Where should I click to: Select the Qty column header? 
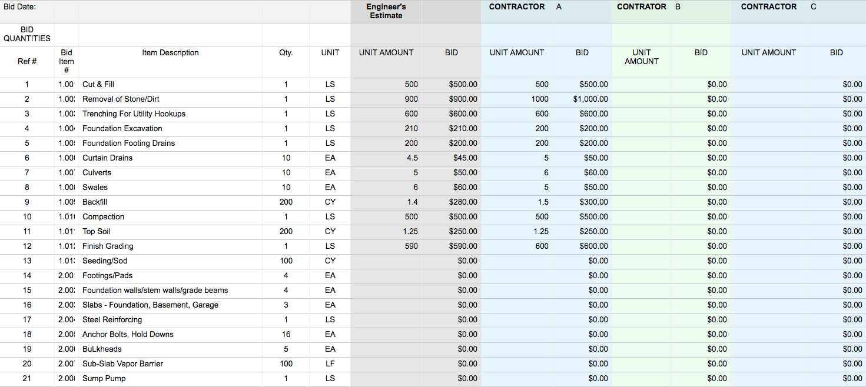286,53
